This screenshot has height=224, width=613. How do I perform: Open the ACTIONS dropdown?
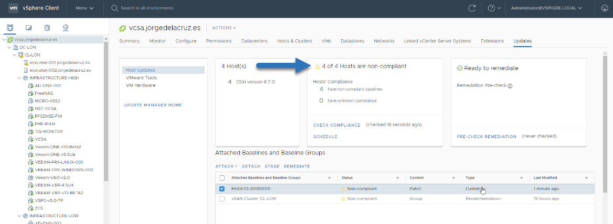[x=224, y=28]
